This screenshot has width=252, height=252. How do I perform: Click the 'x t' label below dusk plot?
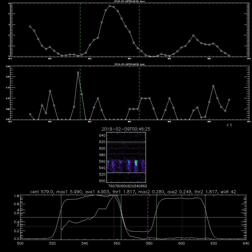(x=229, y=125)
